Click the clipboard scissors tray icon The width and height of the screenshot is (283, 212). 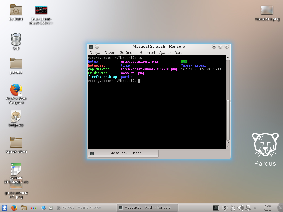pyautogui.click(x=233, y=208)
